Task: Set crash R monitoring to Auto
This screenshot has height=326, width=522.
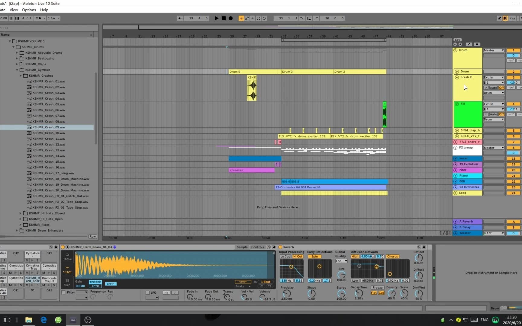Action: coord(493,88)
